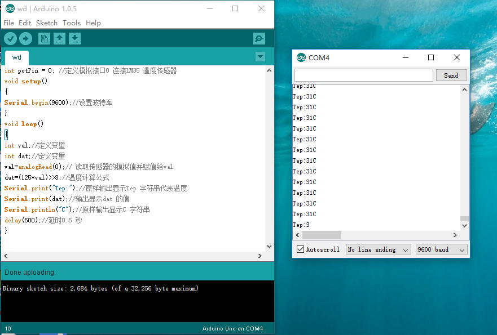
Task: Maximize the Arduino wd window
Action: coord(235,8)
